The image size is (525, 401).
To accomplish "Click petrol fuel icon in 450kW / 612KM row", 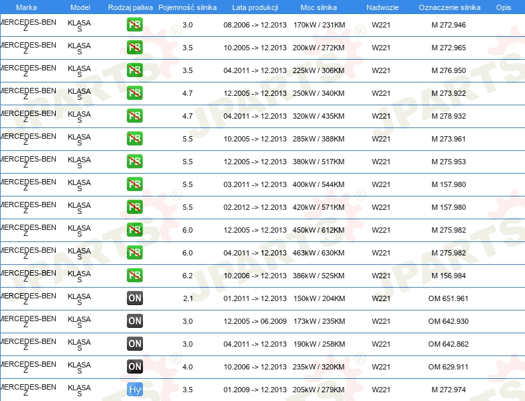I will (x=134, y=230).
